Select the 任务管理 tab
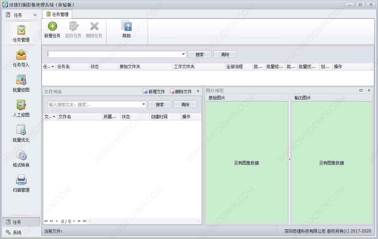Image resolution: width=378 pixels, height=239 pixels. pyautogui.click(x=57, y=14)
